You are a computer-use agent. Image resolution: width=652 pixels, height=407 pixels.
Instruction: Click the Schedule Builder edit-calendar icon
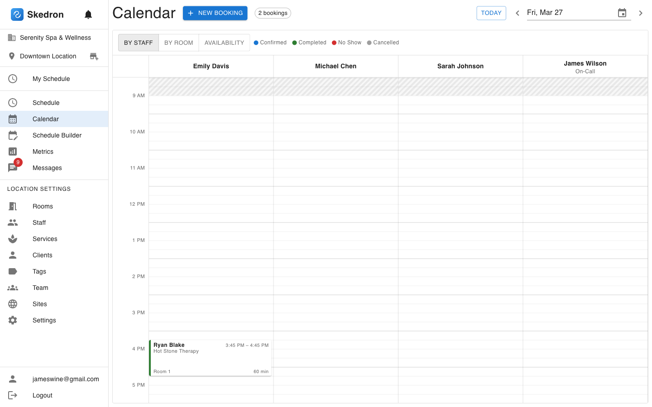(13, 135)
